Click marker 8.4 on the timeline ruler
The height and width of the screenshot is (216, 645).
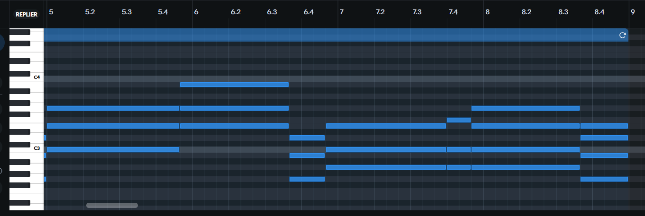coord(599,12)
